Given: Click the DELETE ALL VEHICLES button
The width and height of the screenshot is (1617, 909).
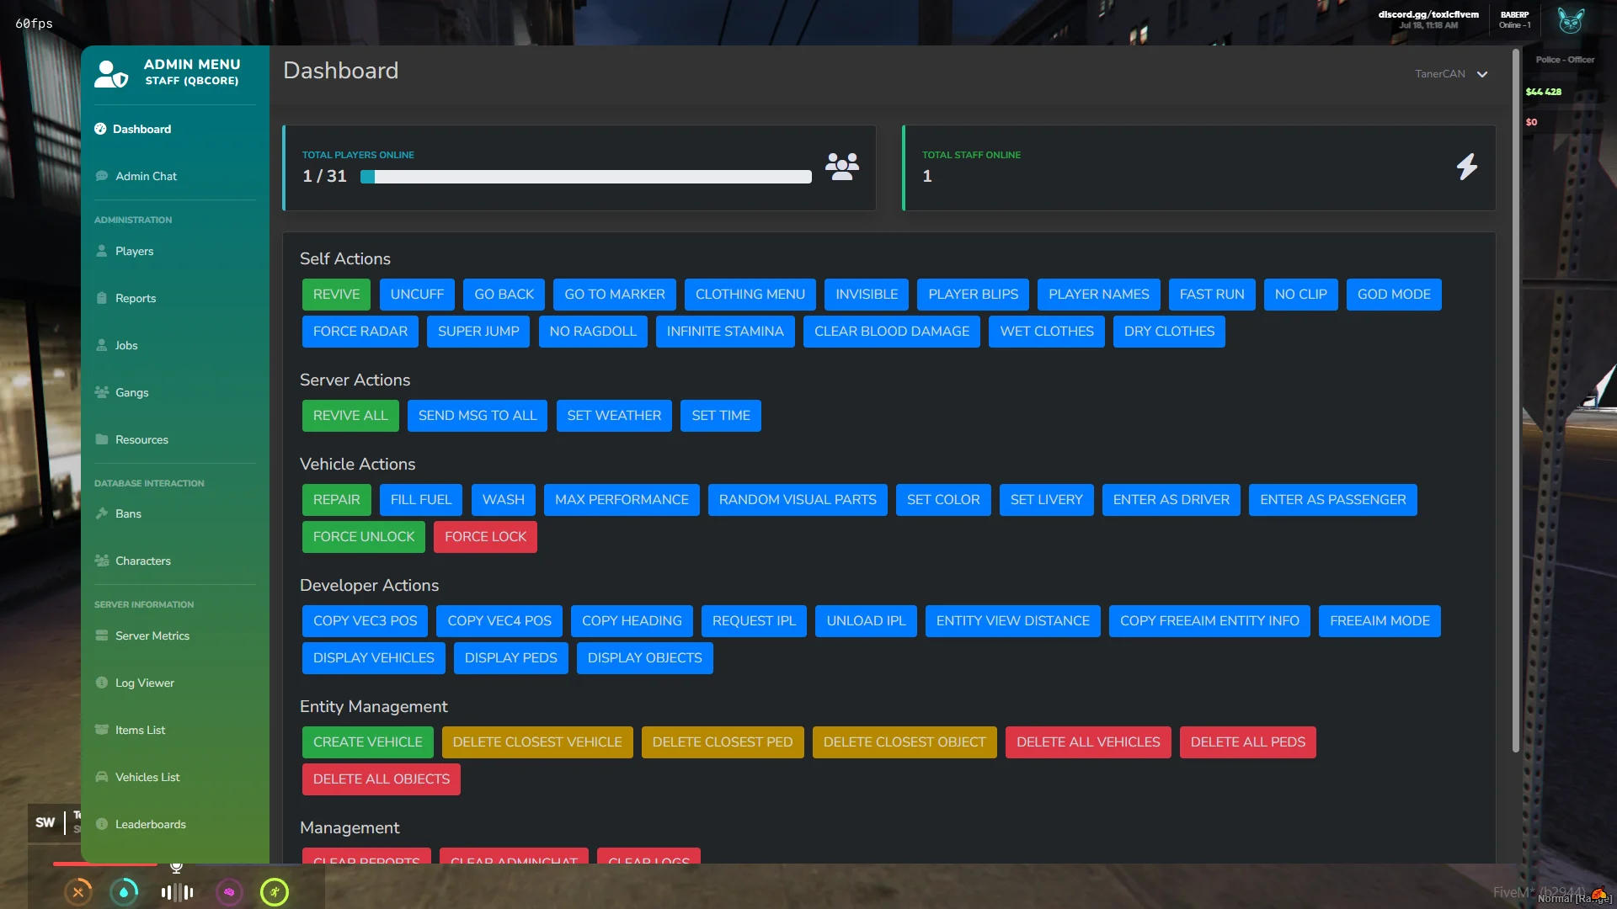Looking at the screenshot, I should pyautogui.click(x=1087, y=742).
